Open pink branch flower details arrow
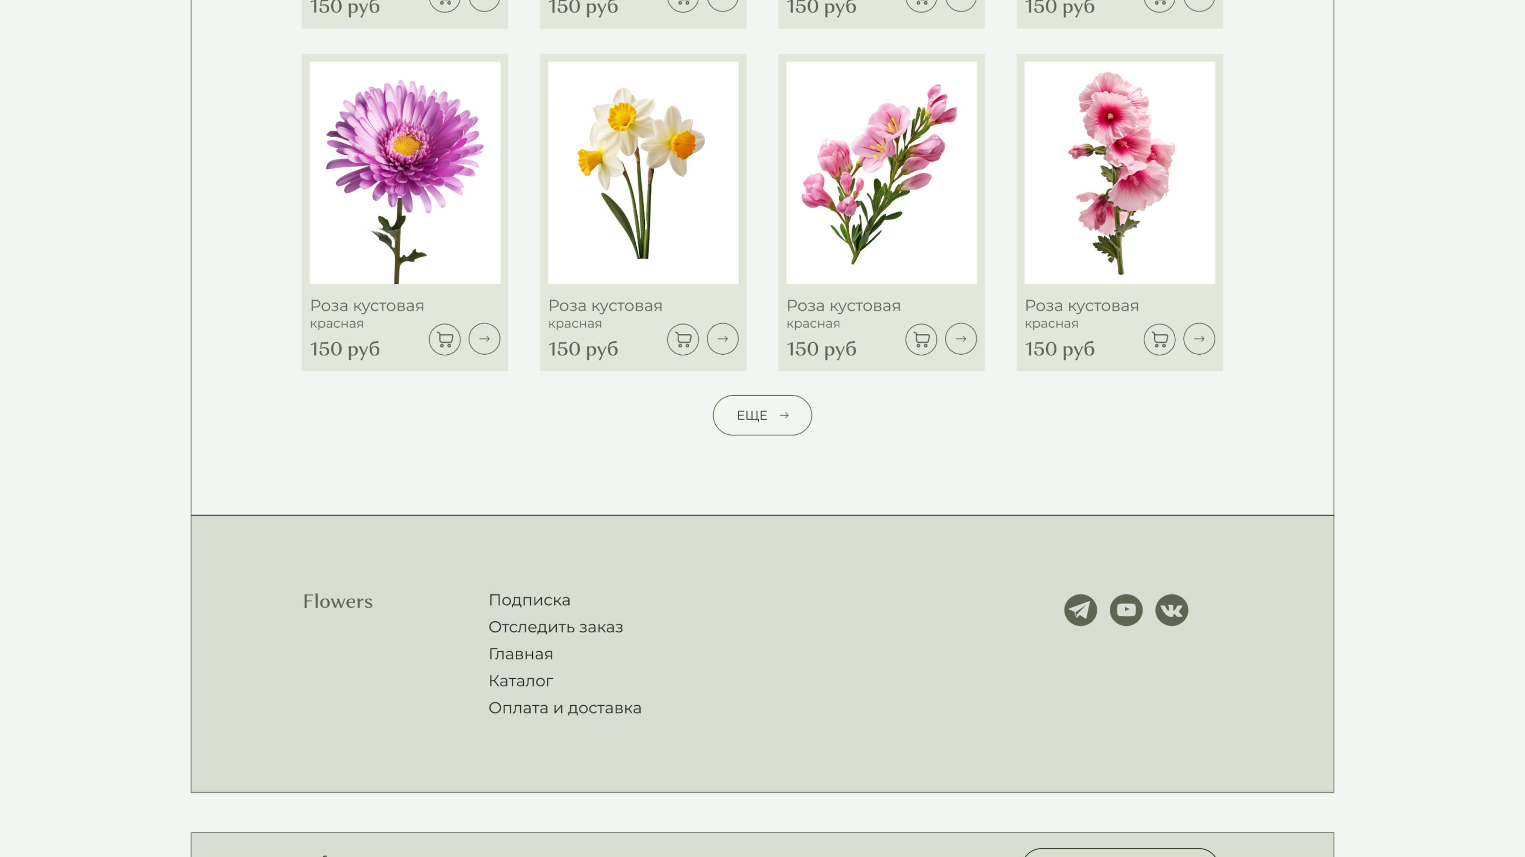1525x857 pixels. [x=961, y=339]
